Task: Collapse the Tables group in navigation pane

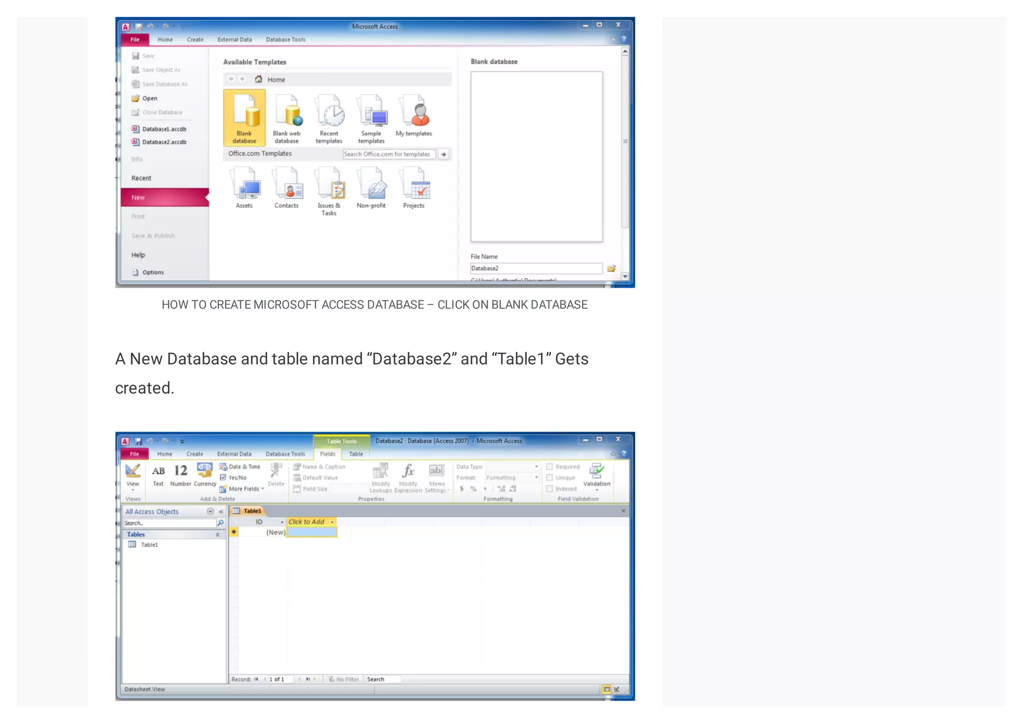Action: pos(217,535)
